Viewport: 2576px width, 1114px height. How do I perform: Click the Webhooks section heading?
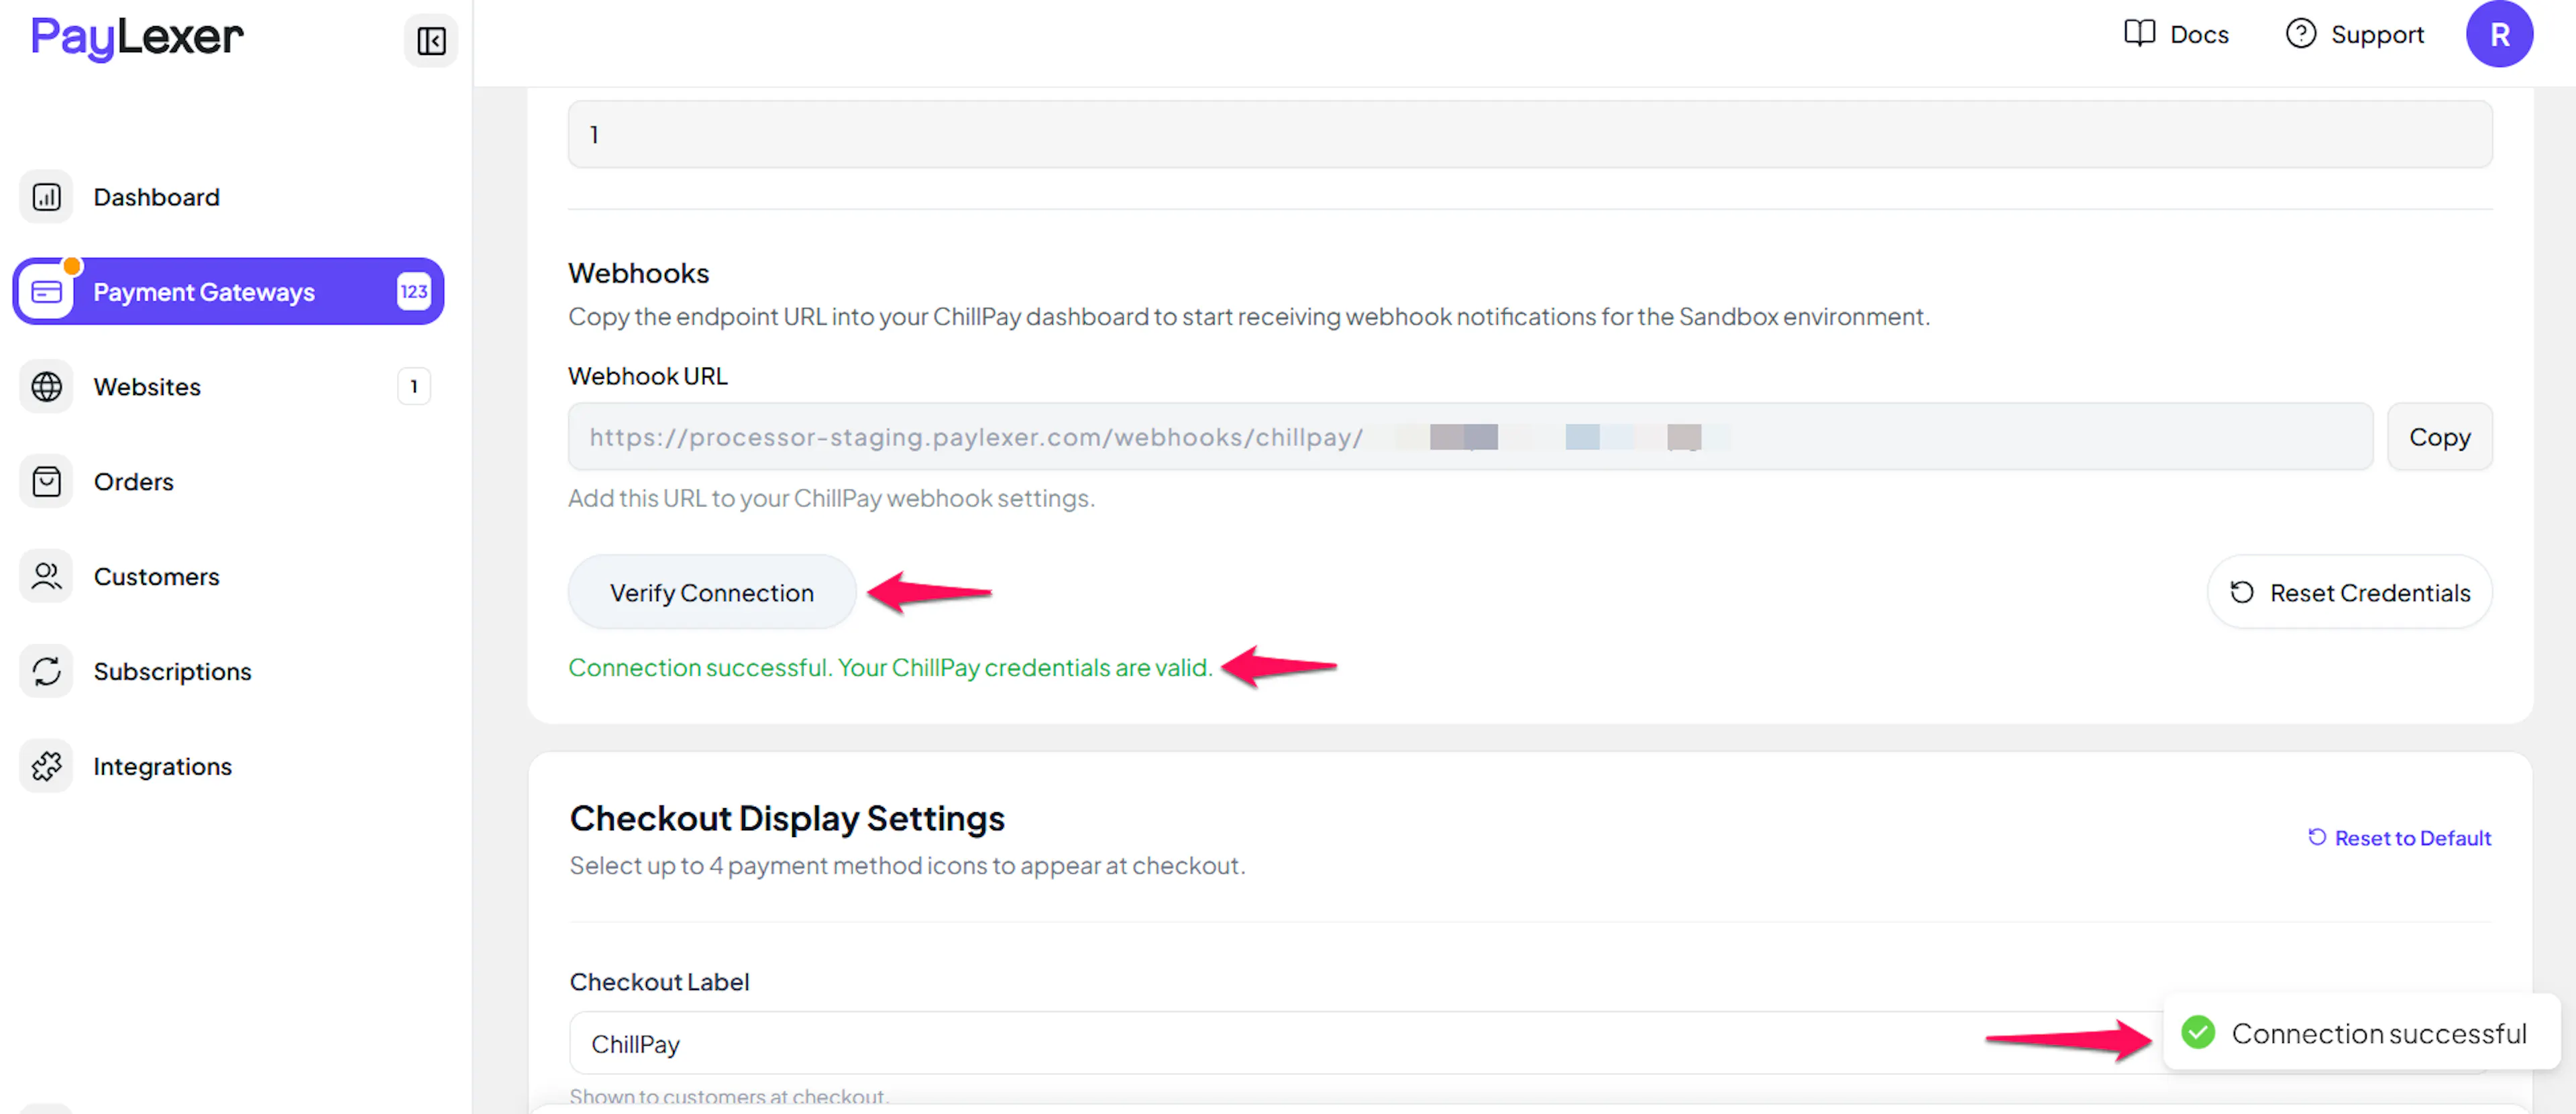click(638, 273)
